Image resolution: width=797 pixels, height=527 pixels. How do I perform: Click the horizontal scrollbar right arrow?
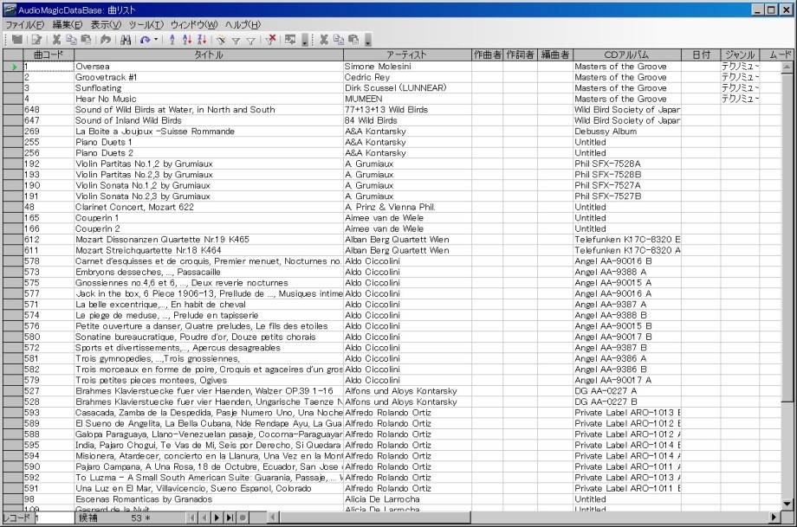click(774, 517)
